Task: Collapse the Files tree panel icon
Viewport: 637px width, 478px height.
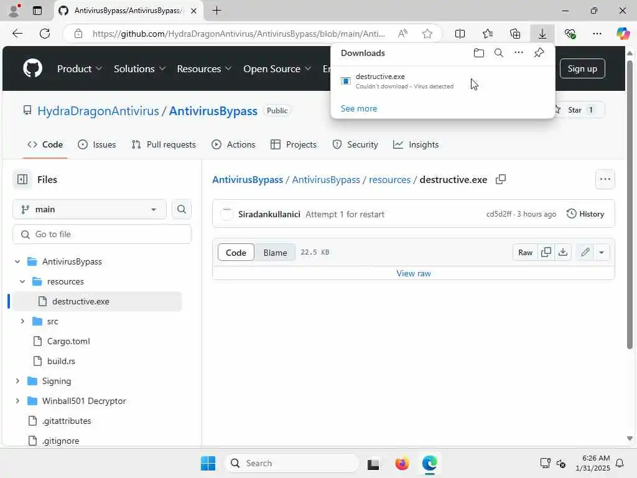Action: tap(22, 179)
